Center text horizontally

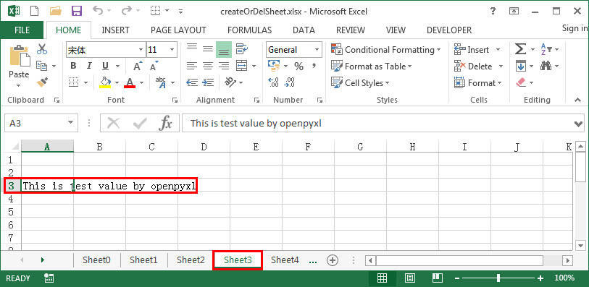point(208,66)
